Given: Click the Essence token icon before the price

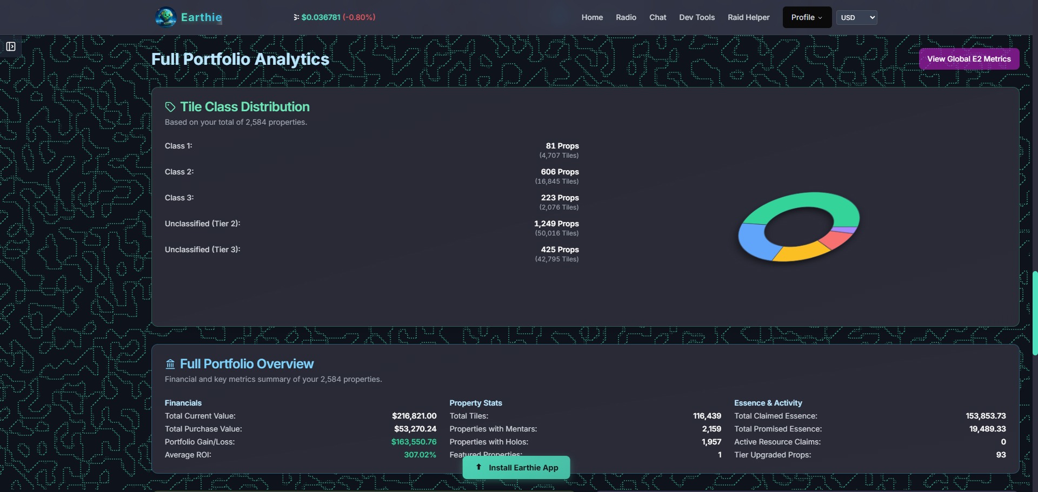Looking at the screenshot, I should pos(296,17).
